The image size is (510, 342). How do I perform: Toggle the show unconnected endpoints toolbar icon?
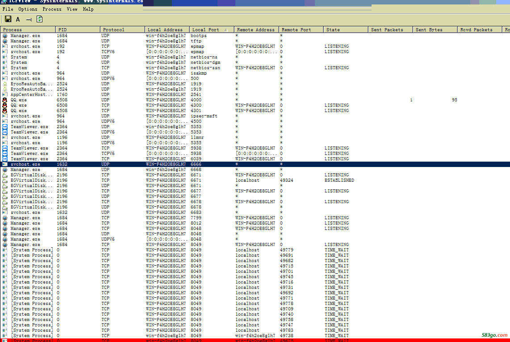click(x=29, y=19)
